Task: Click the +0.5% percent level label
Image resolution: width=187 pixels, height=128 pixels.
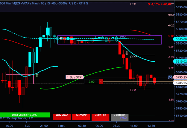Action: [x=171, y=15]
